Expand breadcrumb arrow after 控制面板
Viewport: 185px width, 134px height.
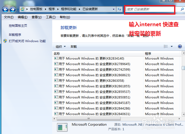[x=46, y=9]
